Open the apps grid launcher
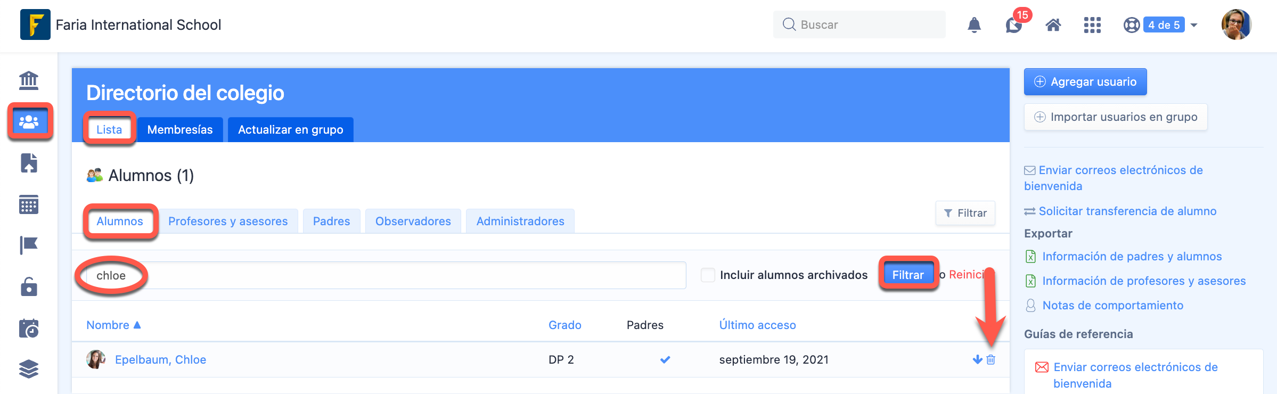This screenshot has width=1277, height=394. click(x=1092, y=25)
